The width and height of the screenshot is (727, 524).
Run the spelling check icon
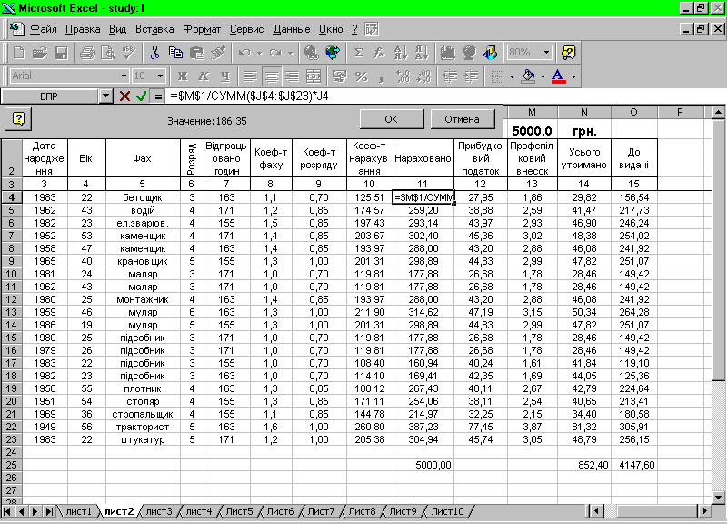pos(128,53)
